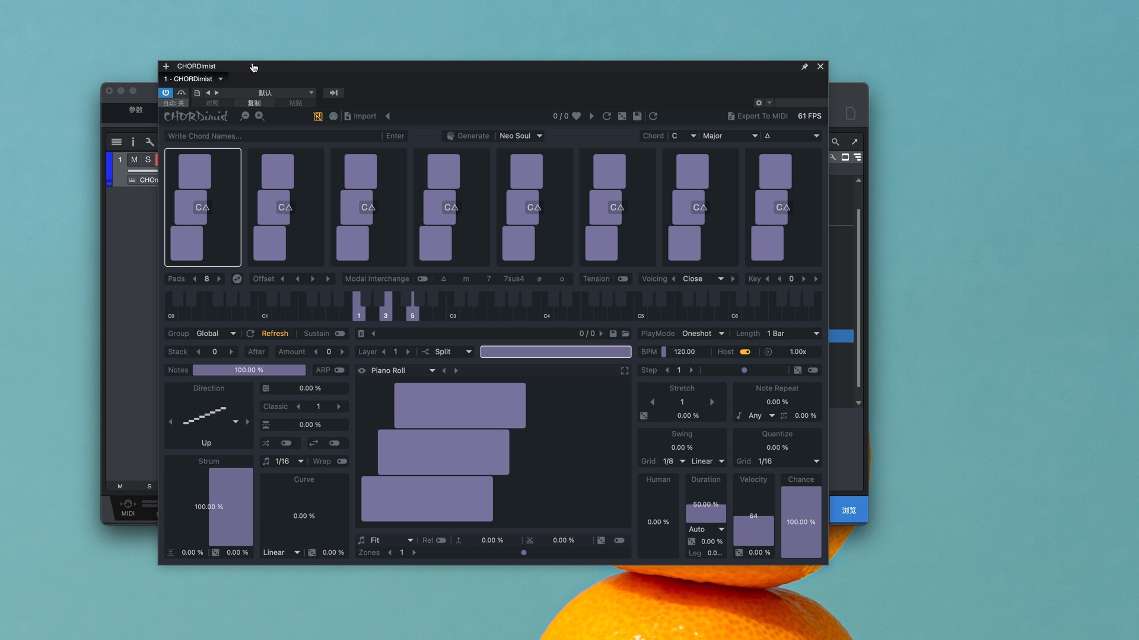Click the Notes 100.00 % slider
This screenshot has width=1139, height=640.
[249, 370]
